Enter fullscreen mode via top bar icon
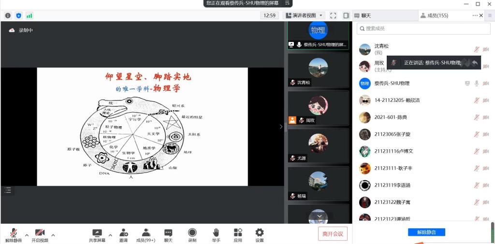The width and height of the screenshot is (495, 244). click(333, 15)
